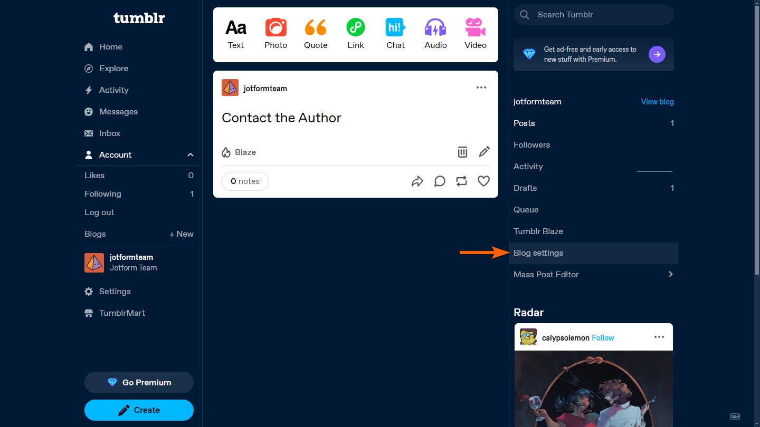
Task: Like the Contact the Author post
Action: coord(483,181)
